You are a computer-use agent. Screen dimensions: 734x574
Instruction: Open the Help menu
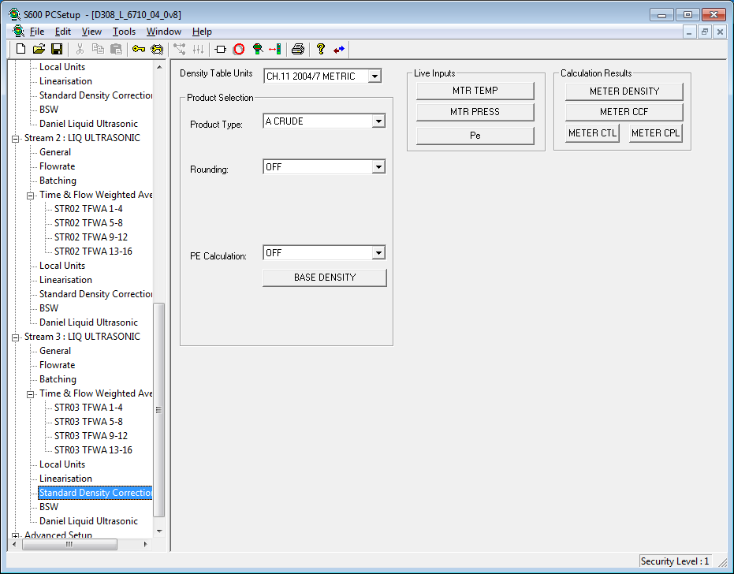202,32
